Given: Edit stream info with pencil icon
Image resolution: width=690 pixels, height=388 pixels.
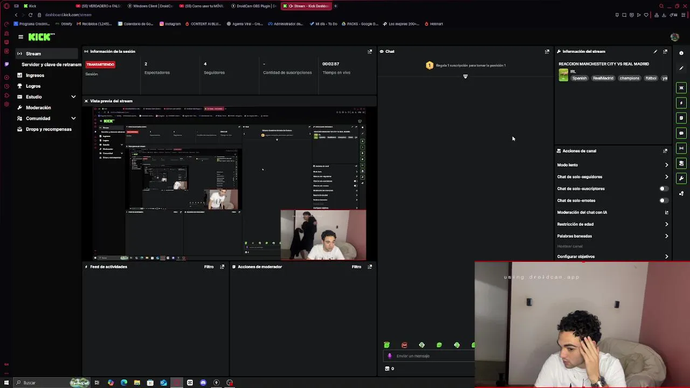Looking at the screenshot, I should 655,52.
